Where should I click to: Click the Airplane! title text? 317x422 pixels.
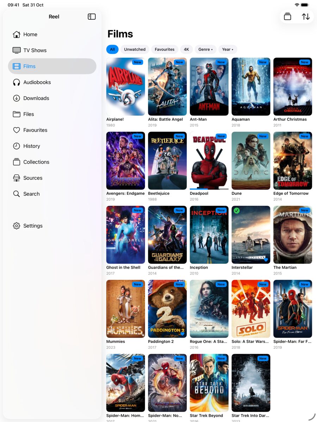(115, 120)
